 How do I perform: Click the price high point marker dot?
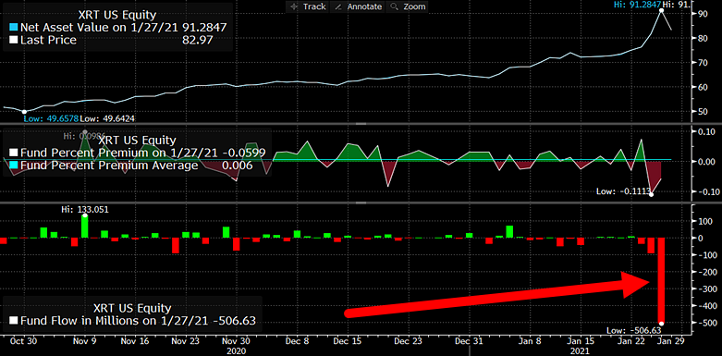661,9
